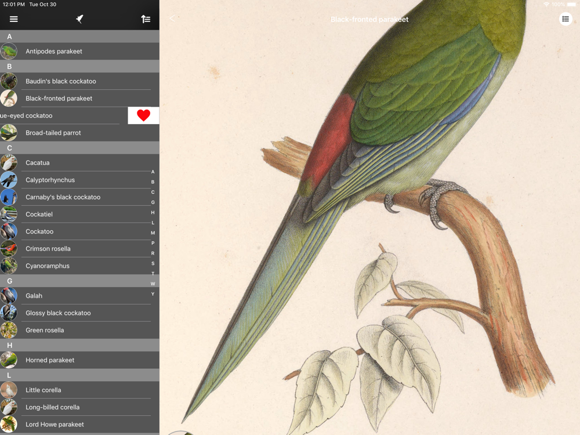Select Green rosella entry
Image resolution: width=580 pixels, height=435 pixels.
click(x=79, y=331)
